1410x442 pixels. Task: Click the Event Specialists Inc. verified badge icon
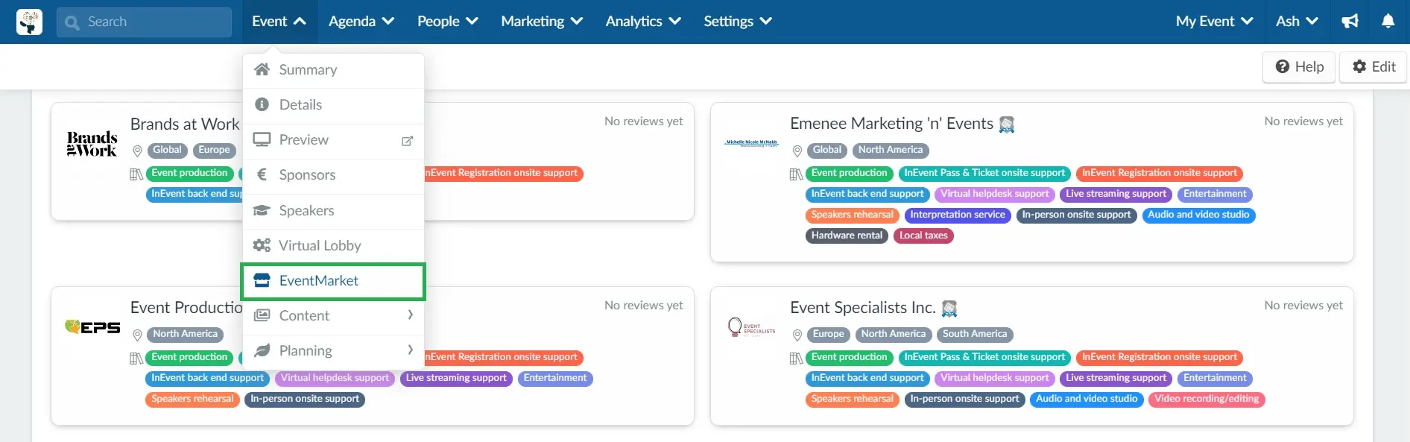[x=949, y=309]
